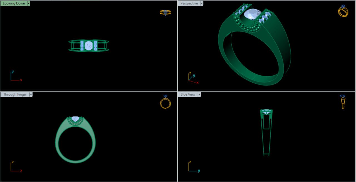Activate the Perspective viewport title
356x182 pixels.
(189, 3)
